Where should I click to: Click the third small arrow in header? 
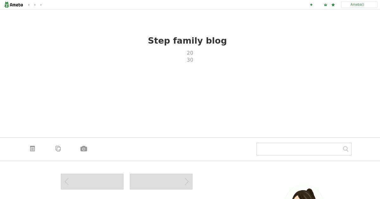tap(41, 5)
